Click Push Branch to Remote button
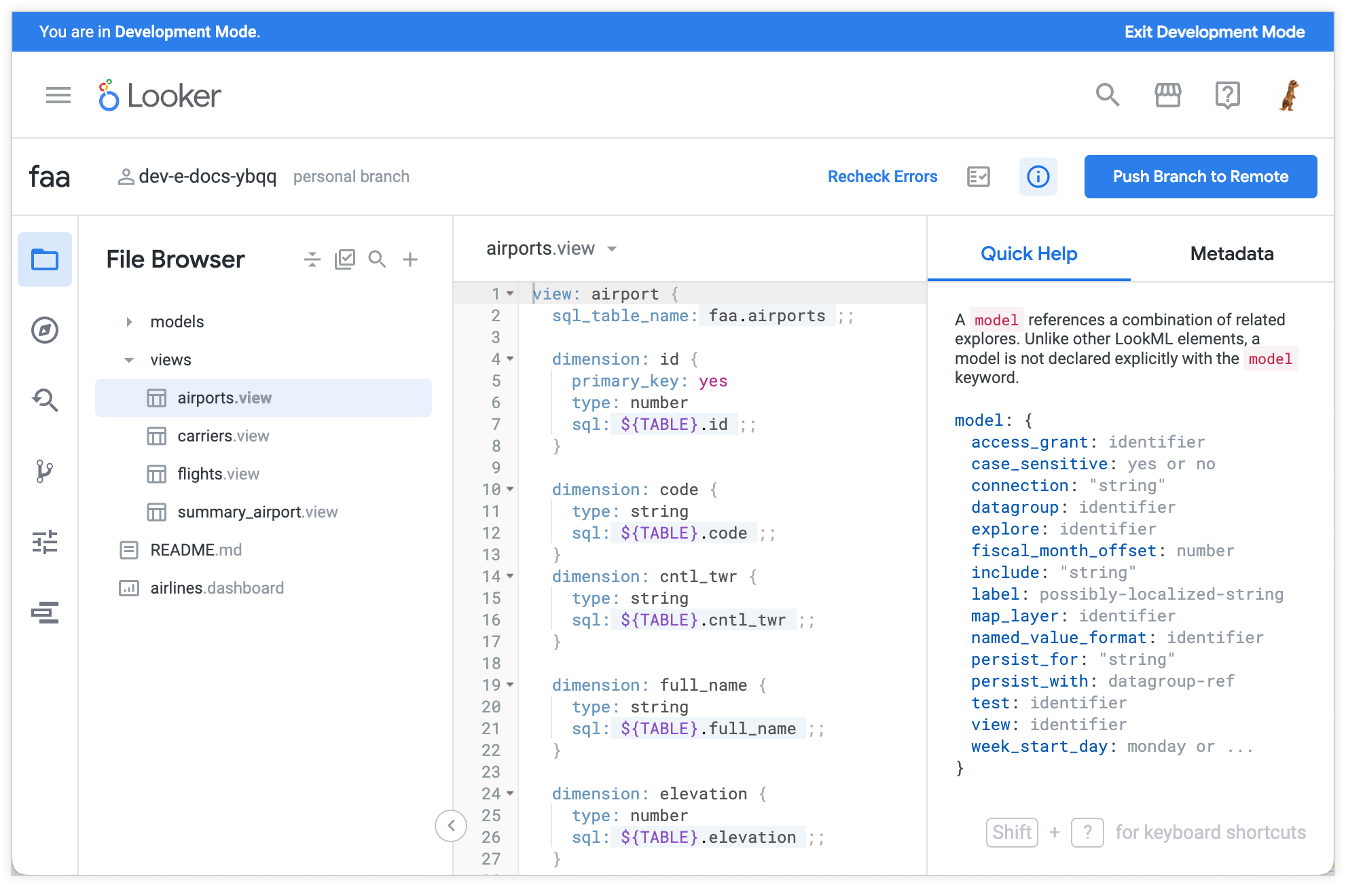Image resolution: width=1346 pixels, height=887 pixels. point(1200,177)
